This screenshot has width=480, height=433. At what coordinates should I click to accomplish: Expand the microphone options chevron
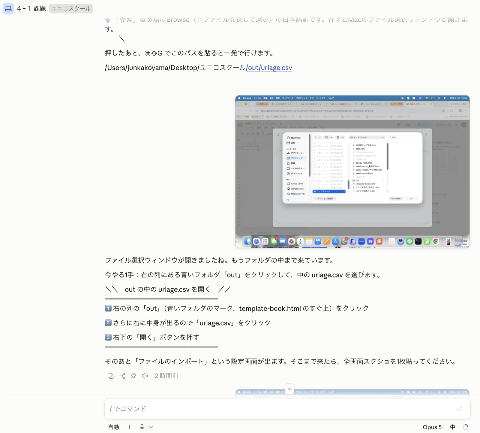tap(151, 427)
